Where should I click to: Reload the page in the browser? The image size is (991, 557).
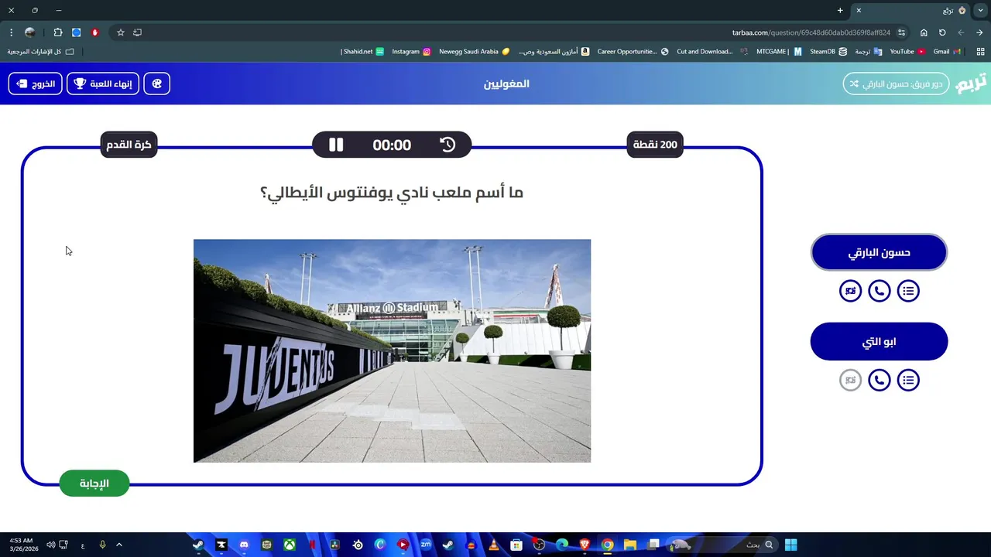coord(942,32)
